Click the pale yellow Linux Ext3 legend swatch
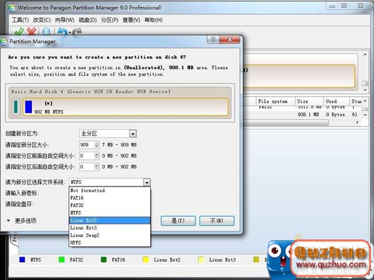The image size is (374, 280). click(201, 259)
